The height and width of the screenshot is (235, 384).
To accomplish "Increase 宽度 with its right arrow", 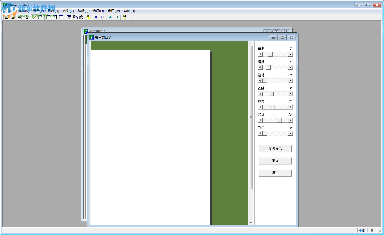I will click(x=291, y=107).
